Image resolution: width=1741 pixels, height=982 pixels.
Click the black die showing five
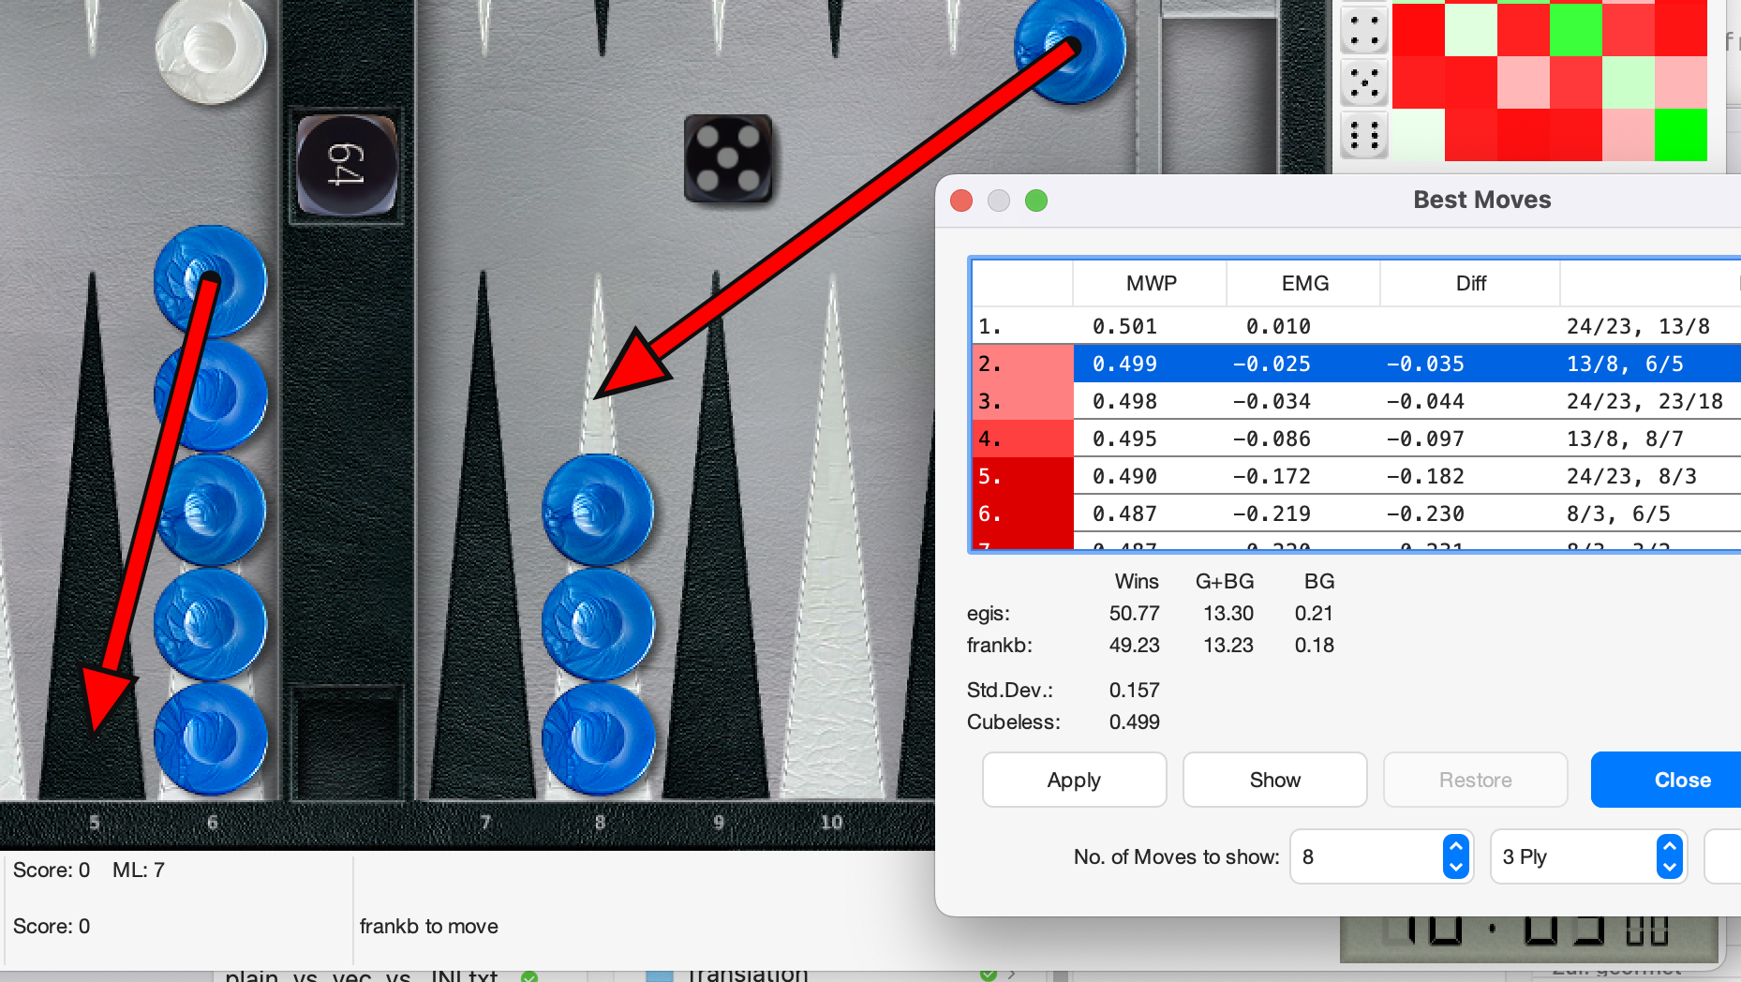pyautogui.click(x=728, y=158)
